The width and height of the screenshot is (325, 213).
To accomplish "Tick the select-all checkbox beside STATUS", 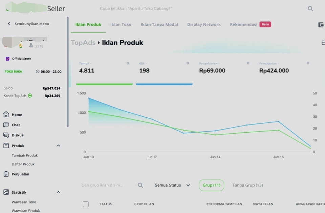I will click(86, 204).
